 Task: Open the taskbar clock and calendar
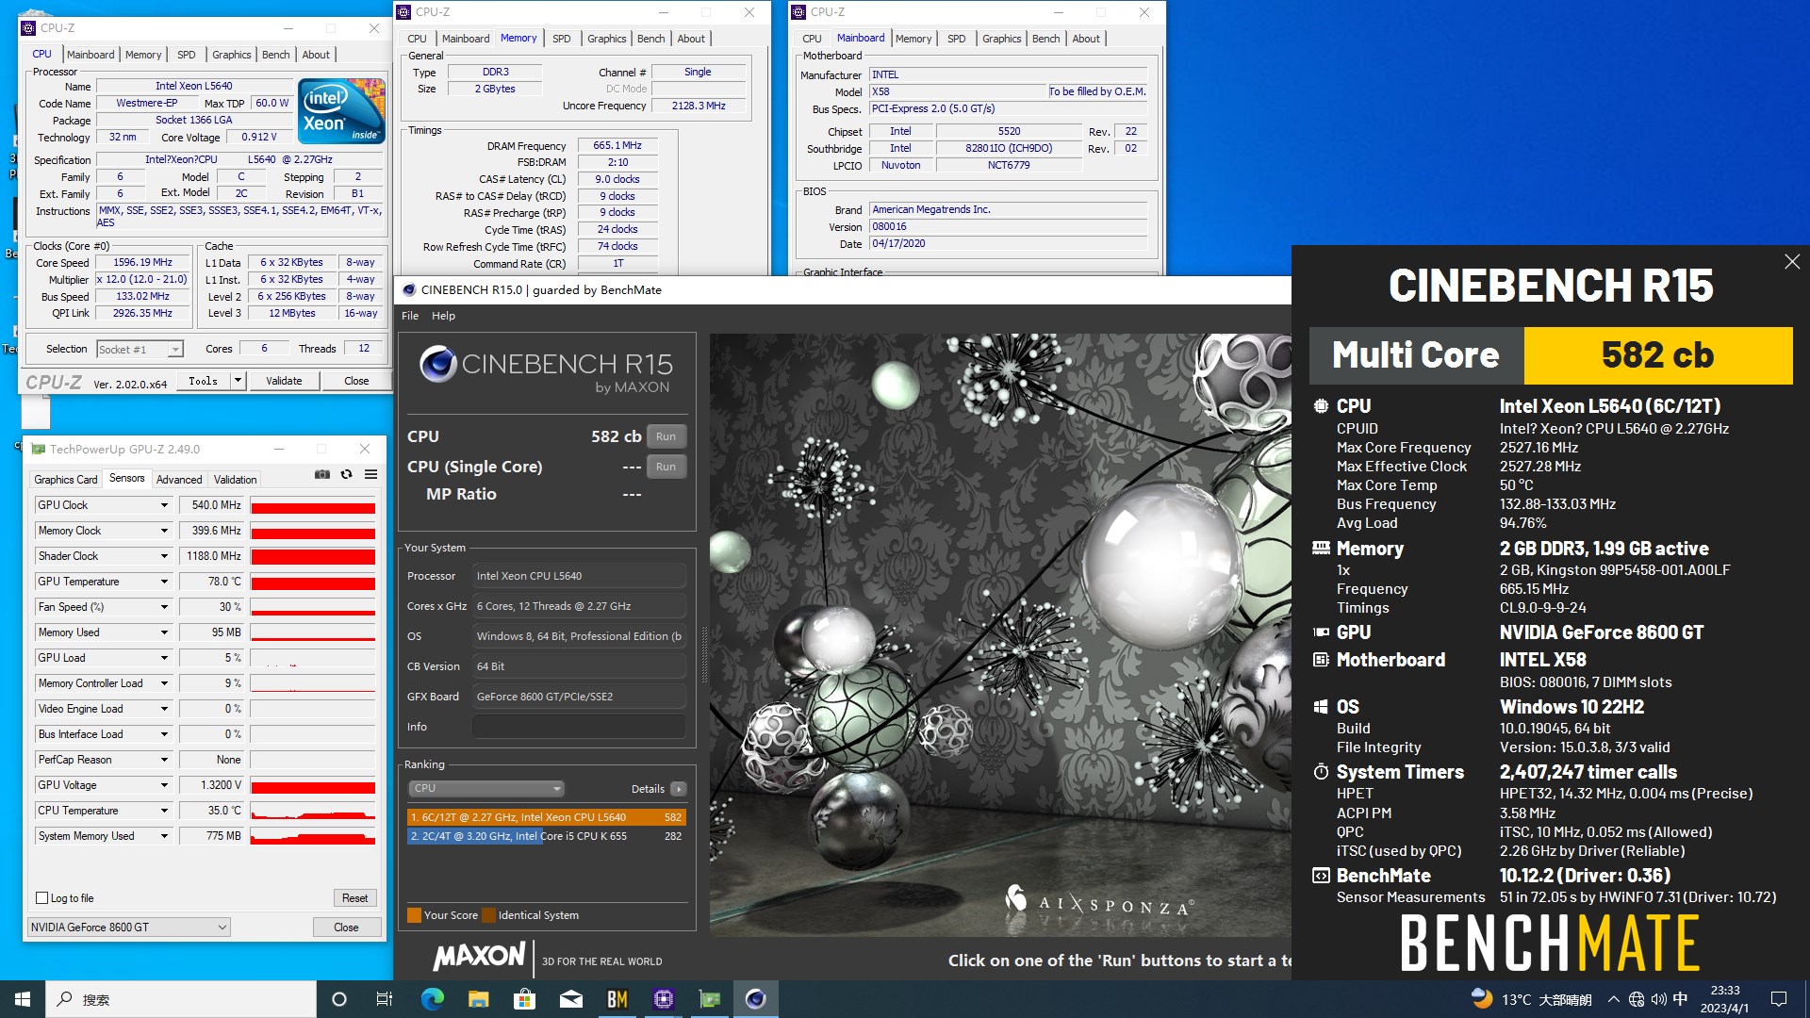coord(1725,999)
